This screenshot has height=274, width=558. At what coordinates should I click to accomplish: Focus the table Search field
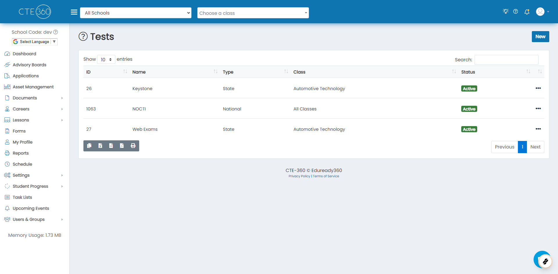pos(506,60)
